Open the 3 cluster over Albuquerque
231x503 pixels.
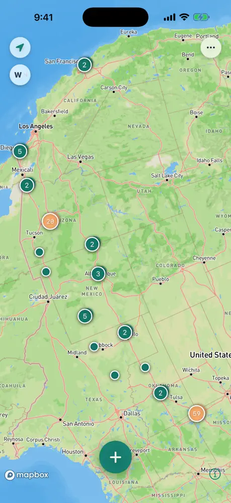pyautogui.click(x=98, y=274)
